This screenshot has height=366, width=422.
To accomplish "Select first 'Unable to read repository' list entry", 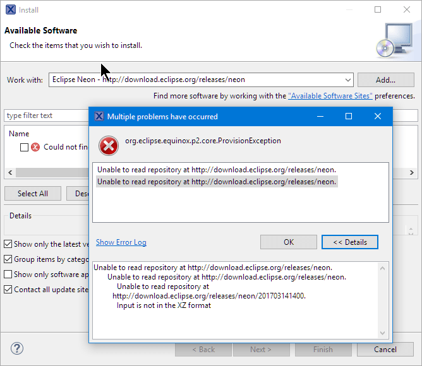I will point(217,170).
